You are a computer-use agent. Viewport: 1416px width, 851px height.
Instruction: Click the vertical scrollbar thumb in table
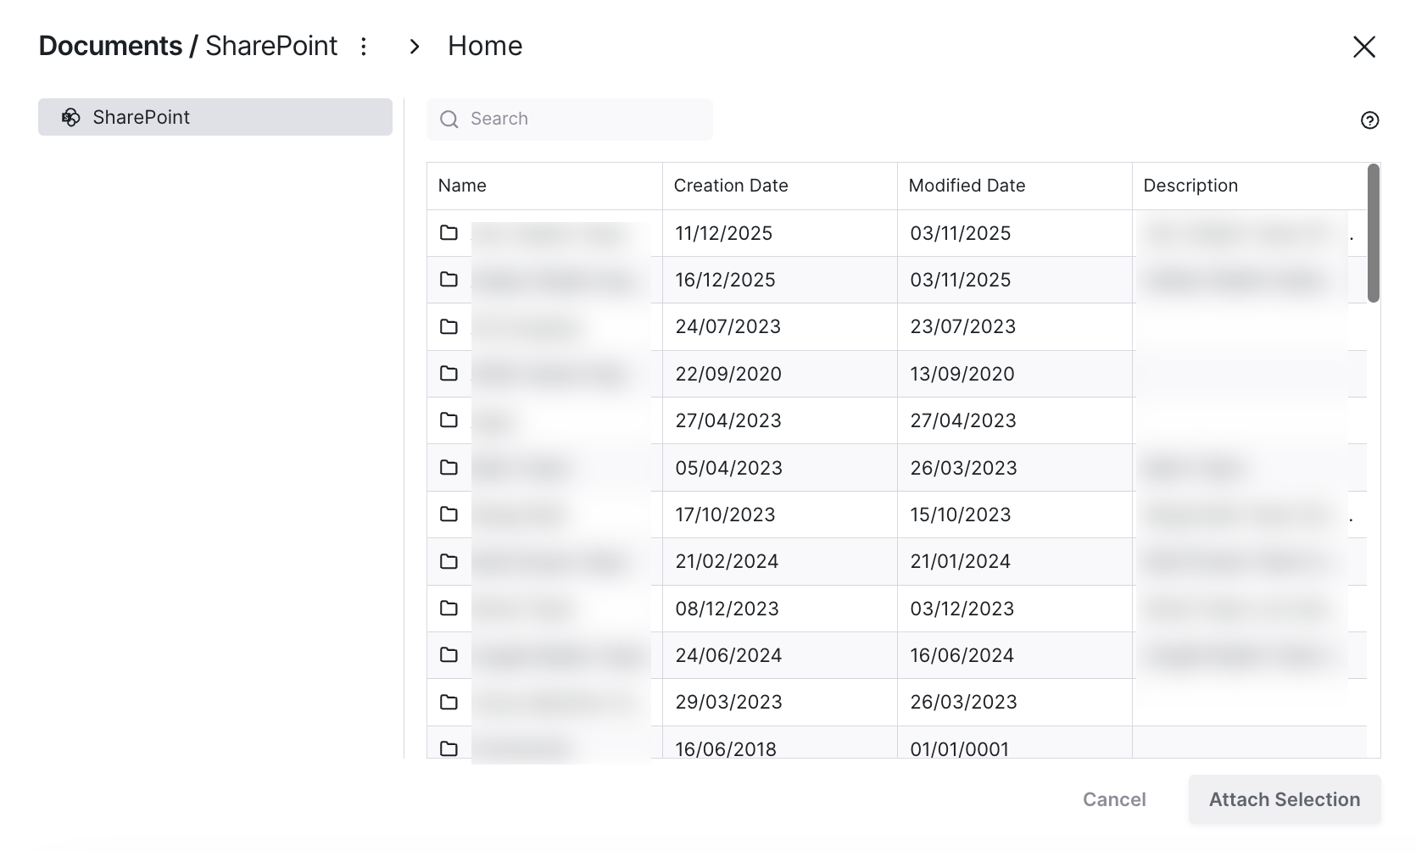(x=1373, y=233)
